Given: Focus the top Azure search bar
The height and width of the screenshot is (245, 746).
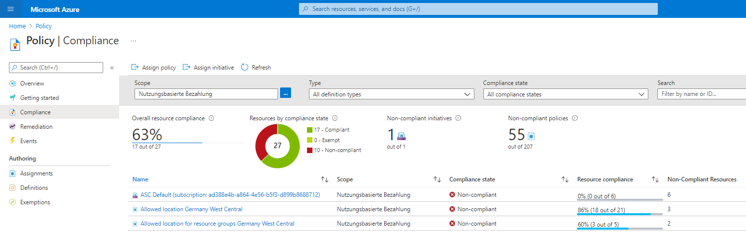Looking at the screenshot, I should click(x=478, y=9).
